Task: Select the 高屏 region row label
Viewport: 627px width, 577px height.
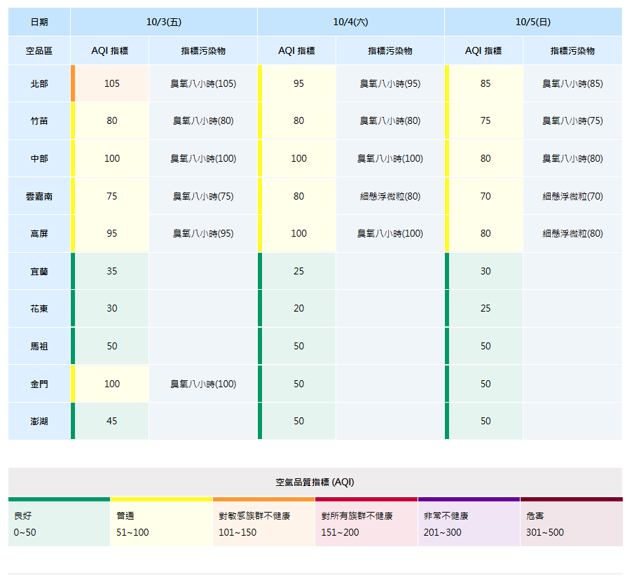Action: click(39, 233)
